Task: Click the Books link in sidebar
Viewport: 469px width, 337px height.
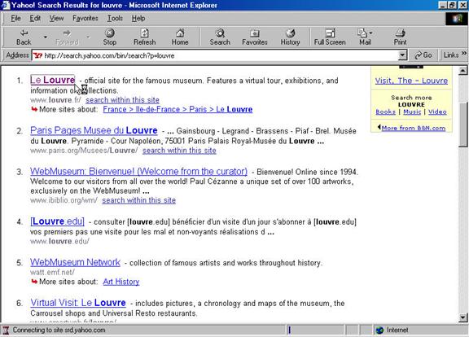Action: [x=386, y=112]
